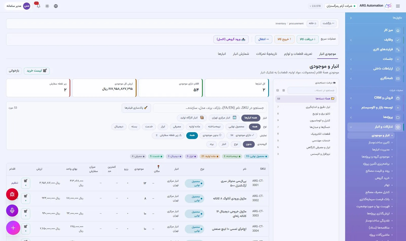406x241 pixels.
Task: Filter by انبار مرکزی تهران
Action: pos(224,118)
